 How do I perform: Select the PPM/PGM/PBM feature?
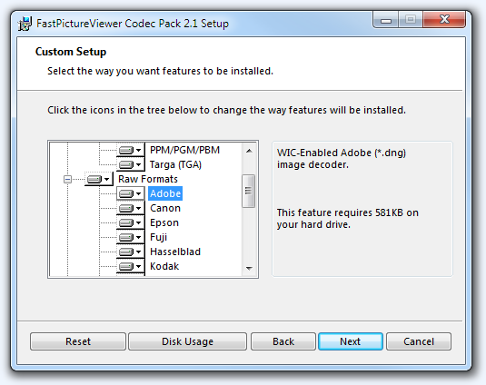[184, 150]
